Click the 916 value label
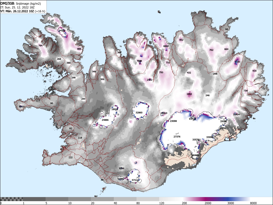The image size is (273, 205). [x=254, y=71]
